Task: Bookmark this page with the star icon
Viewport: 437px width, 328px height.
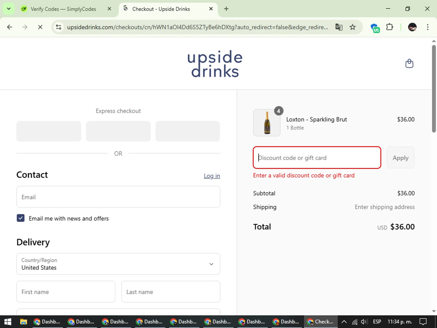Action: pos(353,27)
